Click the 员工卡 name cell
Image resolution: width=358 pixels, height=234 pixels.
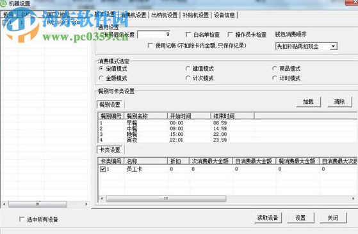click(x=134, y=169)
